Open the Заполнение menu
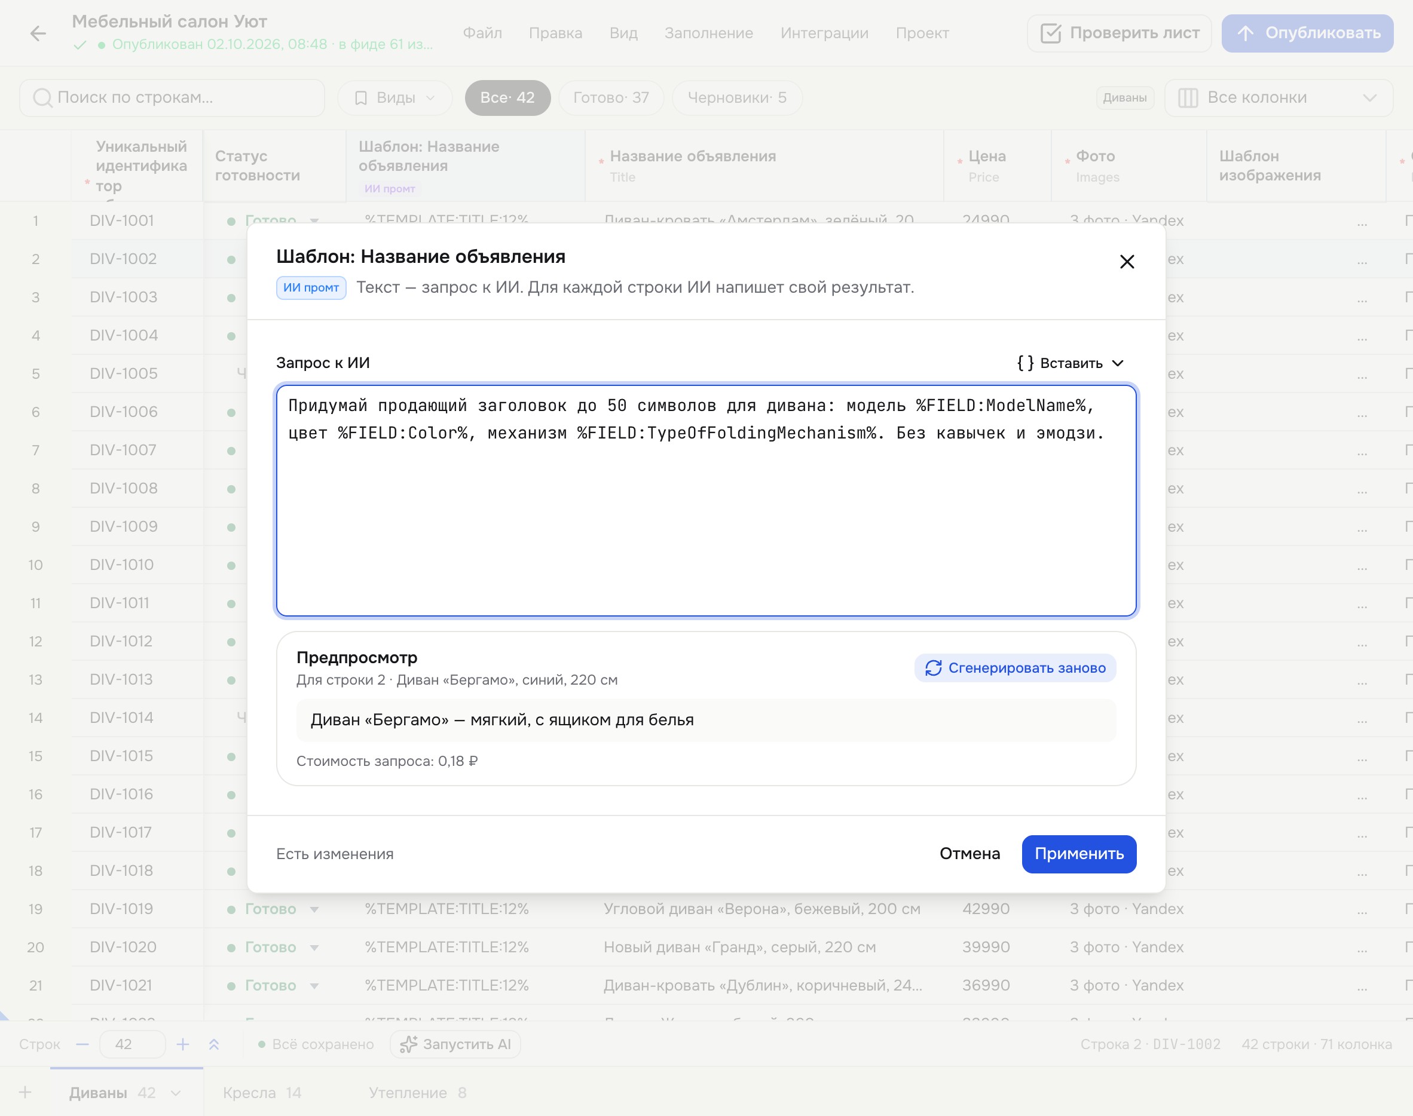Viewport: 1413px width, 1116px height. click(x=708, y=33)
